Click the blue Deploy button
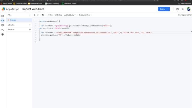 tap(164, 9)
